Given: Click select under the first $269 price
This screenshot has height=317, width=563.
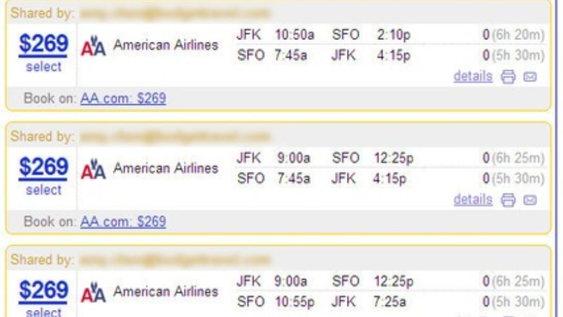Looking at the screenshot, I should click(x=44, y=67).
